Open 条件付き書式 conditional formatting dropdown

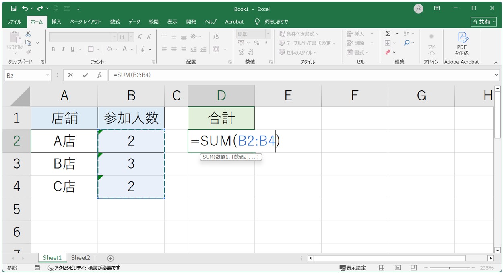299,34
